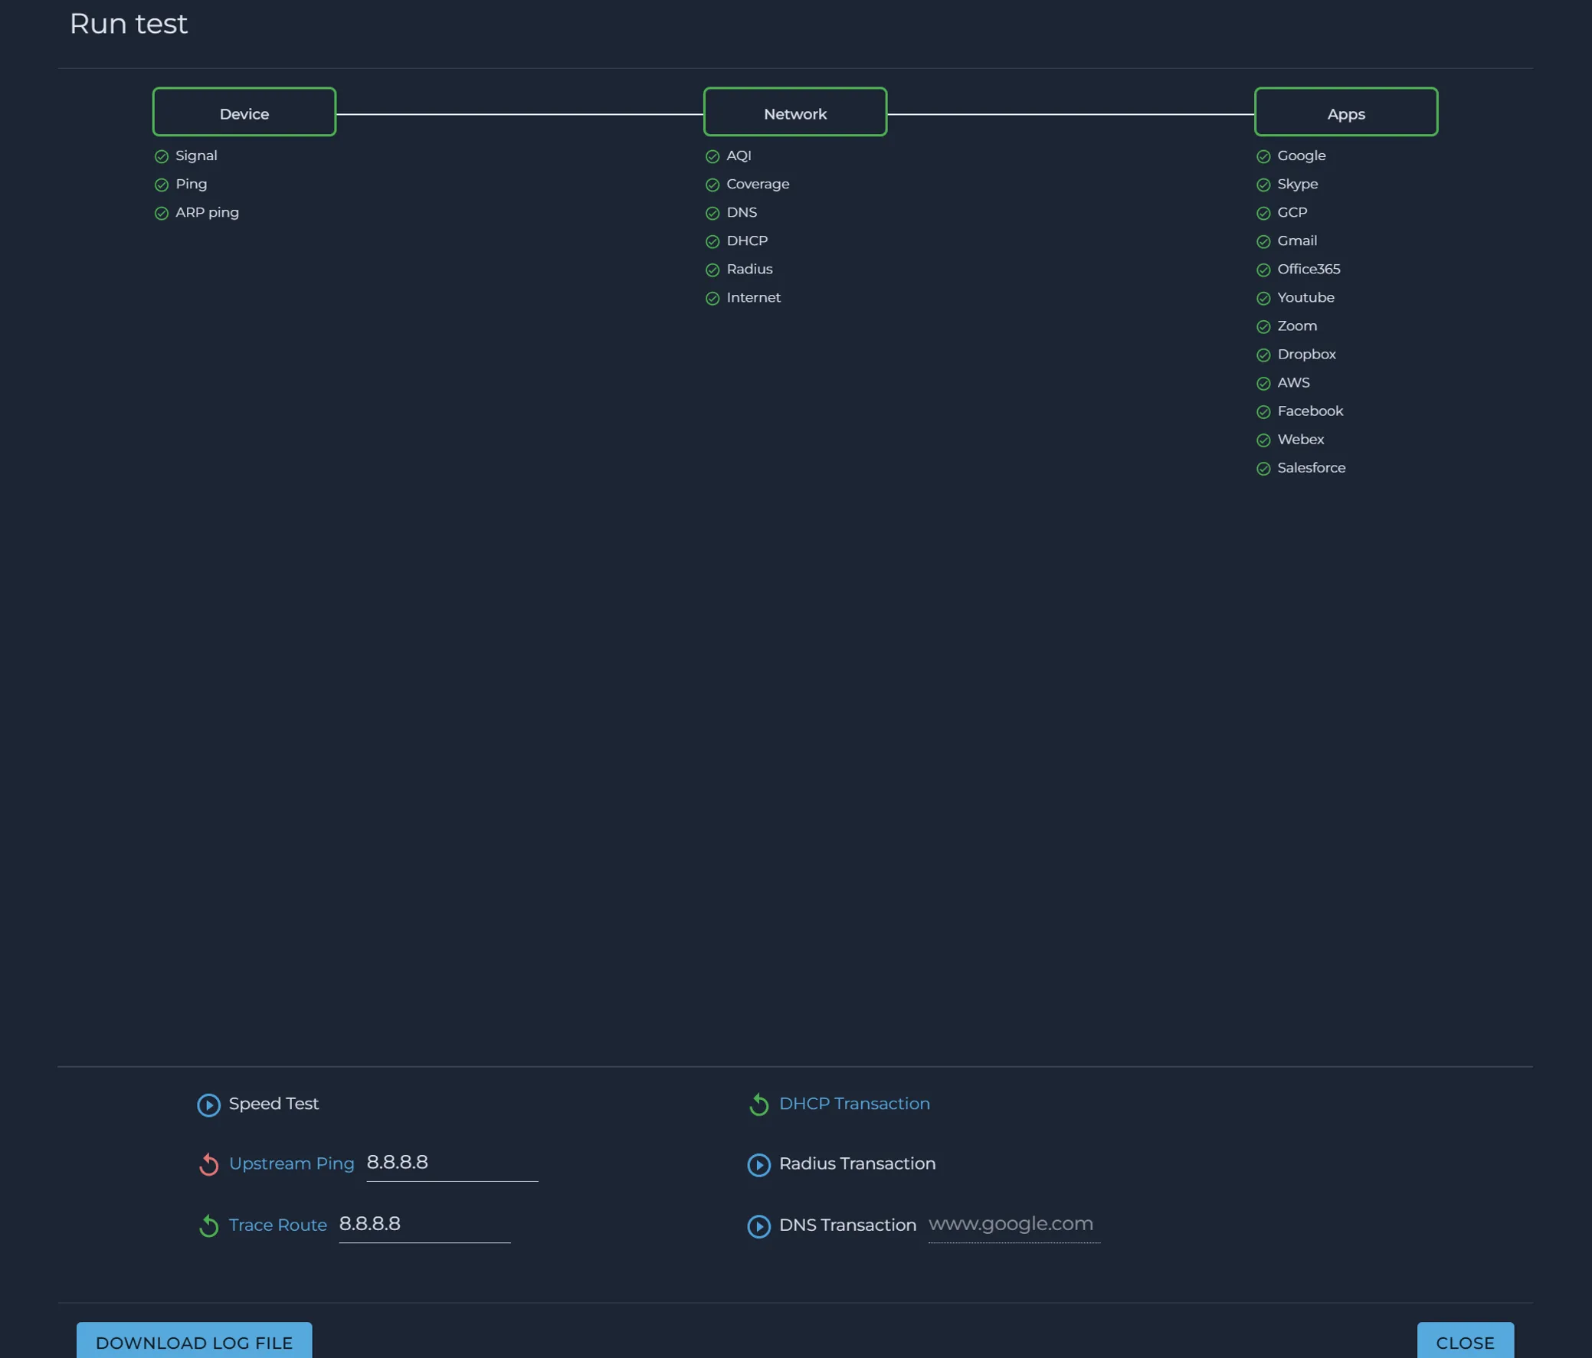Image resolution: width=1592 pixels, height=1358 pixels.
Task: Select the Network stage box
Action: [x=795, y=112]
